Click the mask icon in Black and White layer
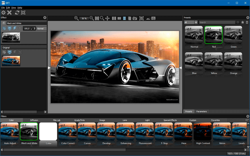Viewport: 250px width, 156px height. 20,29
